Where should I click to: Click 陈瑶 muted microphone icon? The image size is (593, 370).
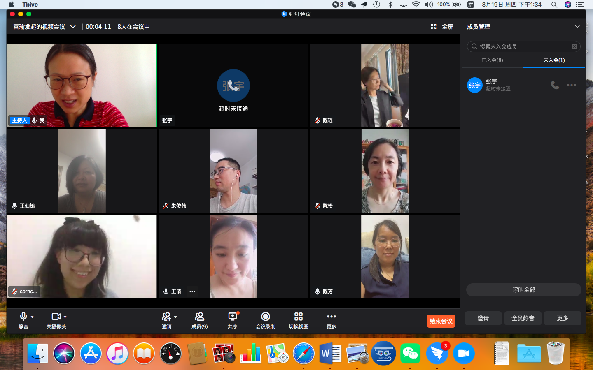pyautogui.click(x=318, y=120)
